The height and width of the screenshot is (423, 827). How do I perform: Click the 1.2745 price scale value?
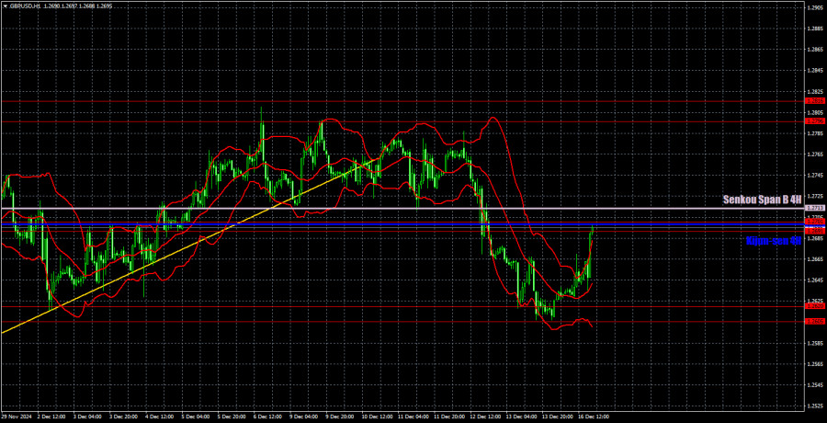point(813,176)
